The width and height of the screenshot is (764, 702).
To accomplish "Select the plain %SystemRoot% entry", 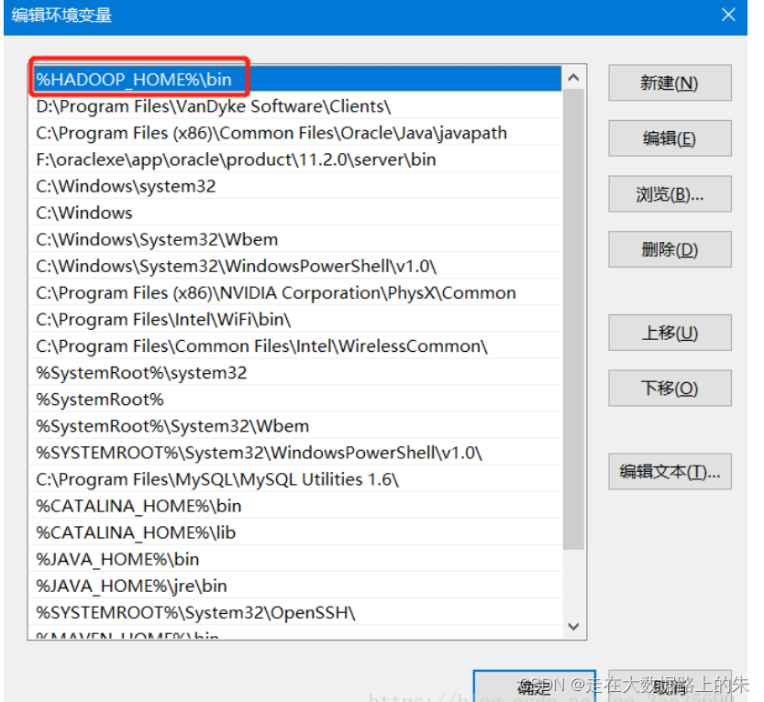I will pyautogui.click(x=294, y=400).
